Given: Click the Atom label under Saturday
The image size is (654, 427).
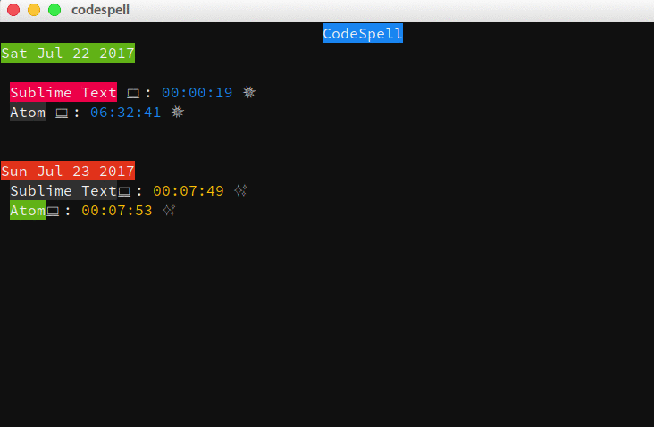Looking at the screenshot, I should point(28,113).
